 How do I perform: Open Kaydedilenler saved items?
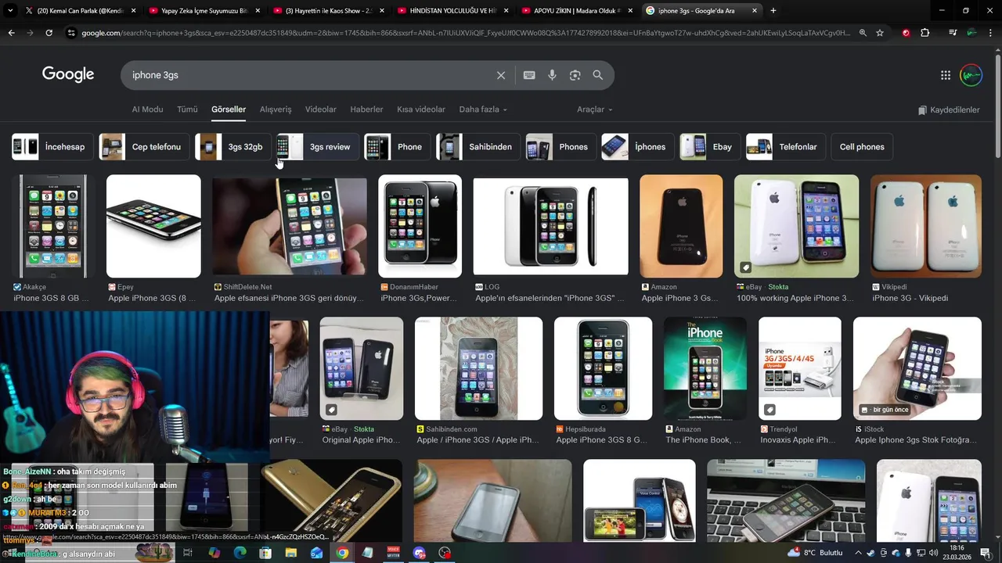[949, 109]
